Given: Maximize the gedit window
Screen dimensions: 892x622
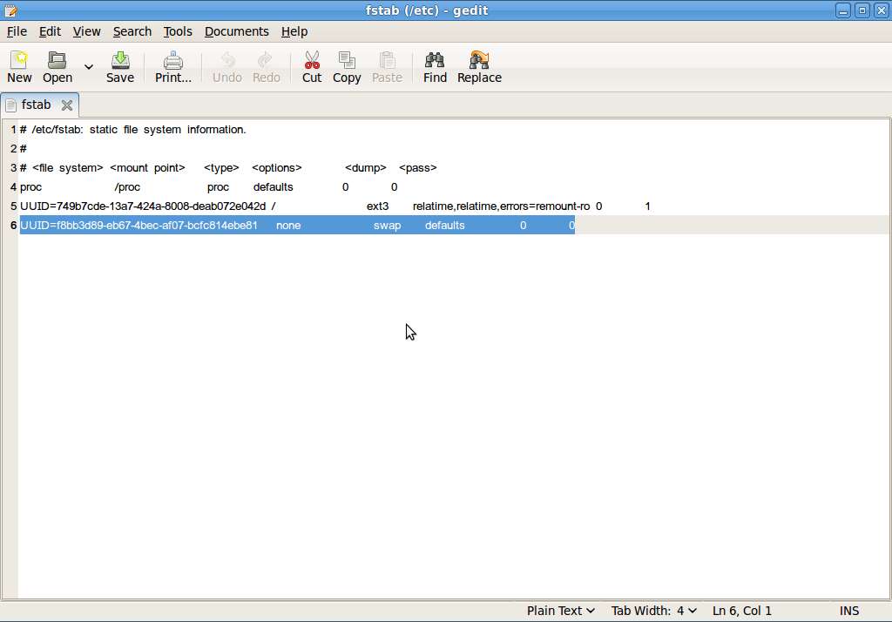Looking at the screenshot, I should (862, 10).
